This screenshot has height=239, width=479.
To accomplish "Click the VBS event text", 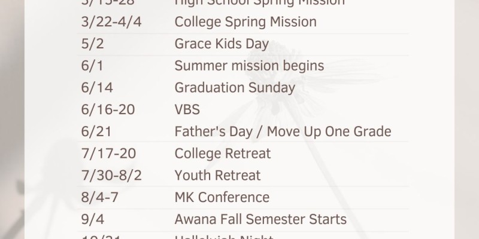I will pyautogui.click(x=188, y=110).
